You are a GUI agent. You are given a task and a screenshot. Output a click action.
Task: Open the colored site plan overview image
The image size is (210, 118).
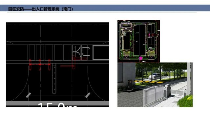tap(138, 41)
